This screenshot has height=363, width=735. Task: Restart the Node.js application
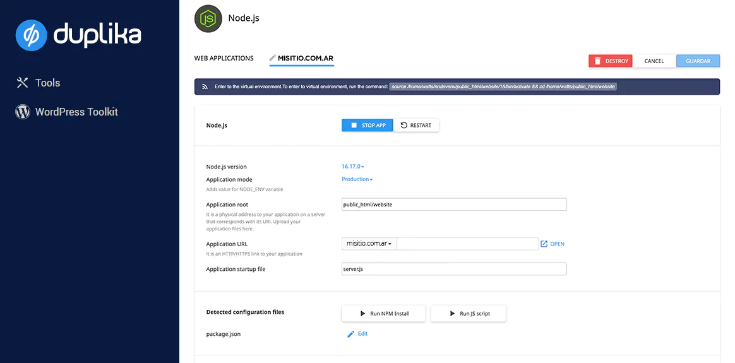(x=416, y=125)
